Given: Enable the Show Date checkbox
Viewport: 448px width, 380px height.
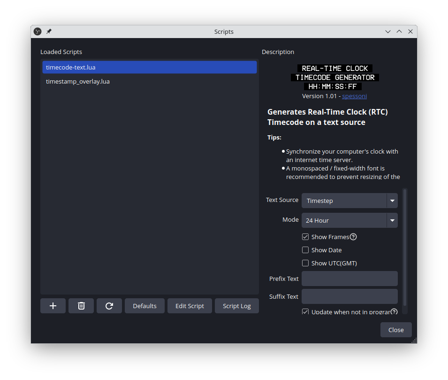Looking at the screenshot, I should (x=305, y=250).
